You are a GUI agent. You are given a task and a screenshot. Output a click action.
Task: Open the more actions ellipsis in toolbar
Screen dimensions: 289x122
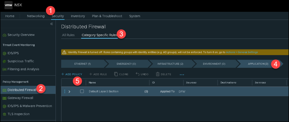182,74
